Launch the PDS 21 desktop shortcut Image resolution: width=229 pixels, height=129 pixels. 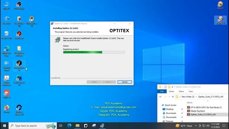pos(220,5)
